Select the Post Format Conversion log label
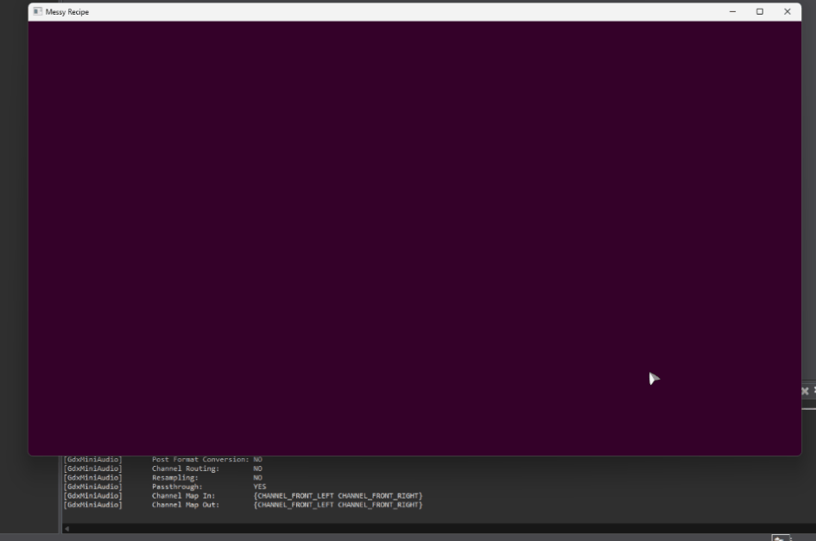816x541 pixels. pos(200,459)
